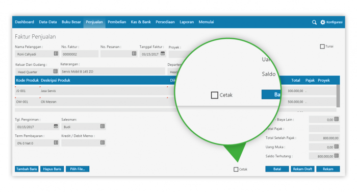Focus the Total Setelah Pajak field
Screen dimensions: 357x192
[324, 138]
